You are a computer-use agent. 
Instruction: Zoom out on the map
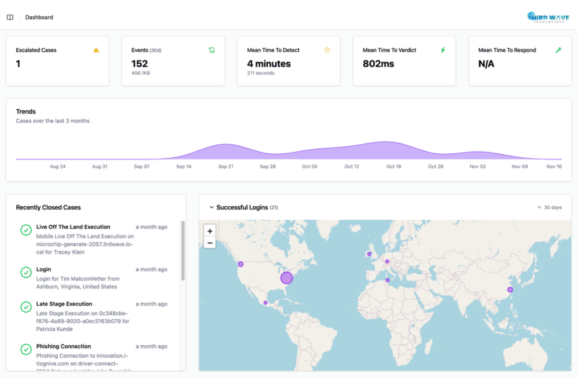pyautogui.click(x=210, y=243)
